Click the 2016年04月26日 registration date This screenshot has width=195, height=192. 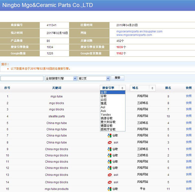(127, 25)
